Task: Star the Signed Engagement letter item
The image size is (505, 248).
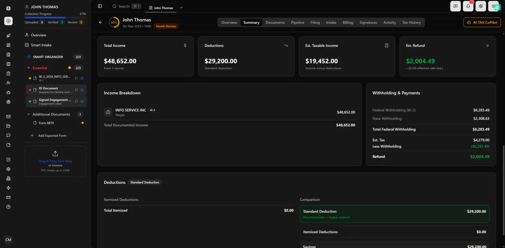Action: coord(82,102)
